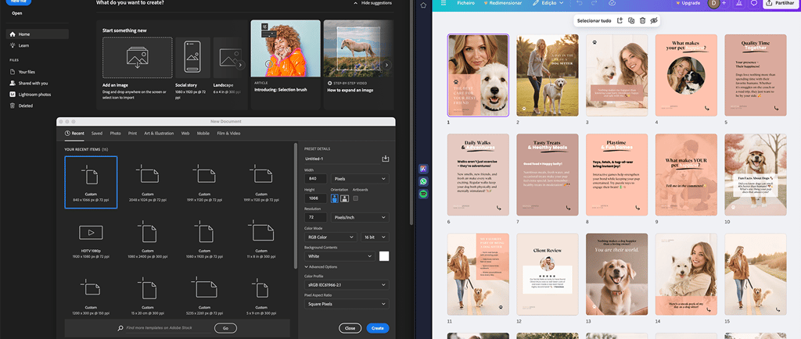Open Canva comments bubble icon
801x339 pixels.
click(x=753, y=3)
